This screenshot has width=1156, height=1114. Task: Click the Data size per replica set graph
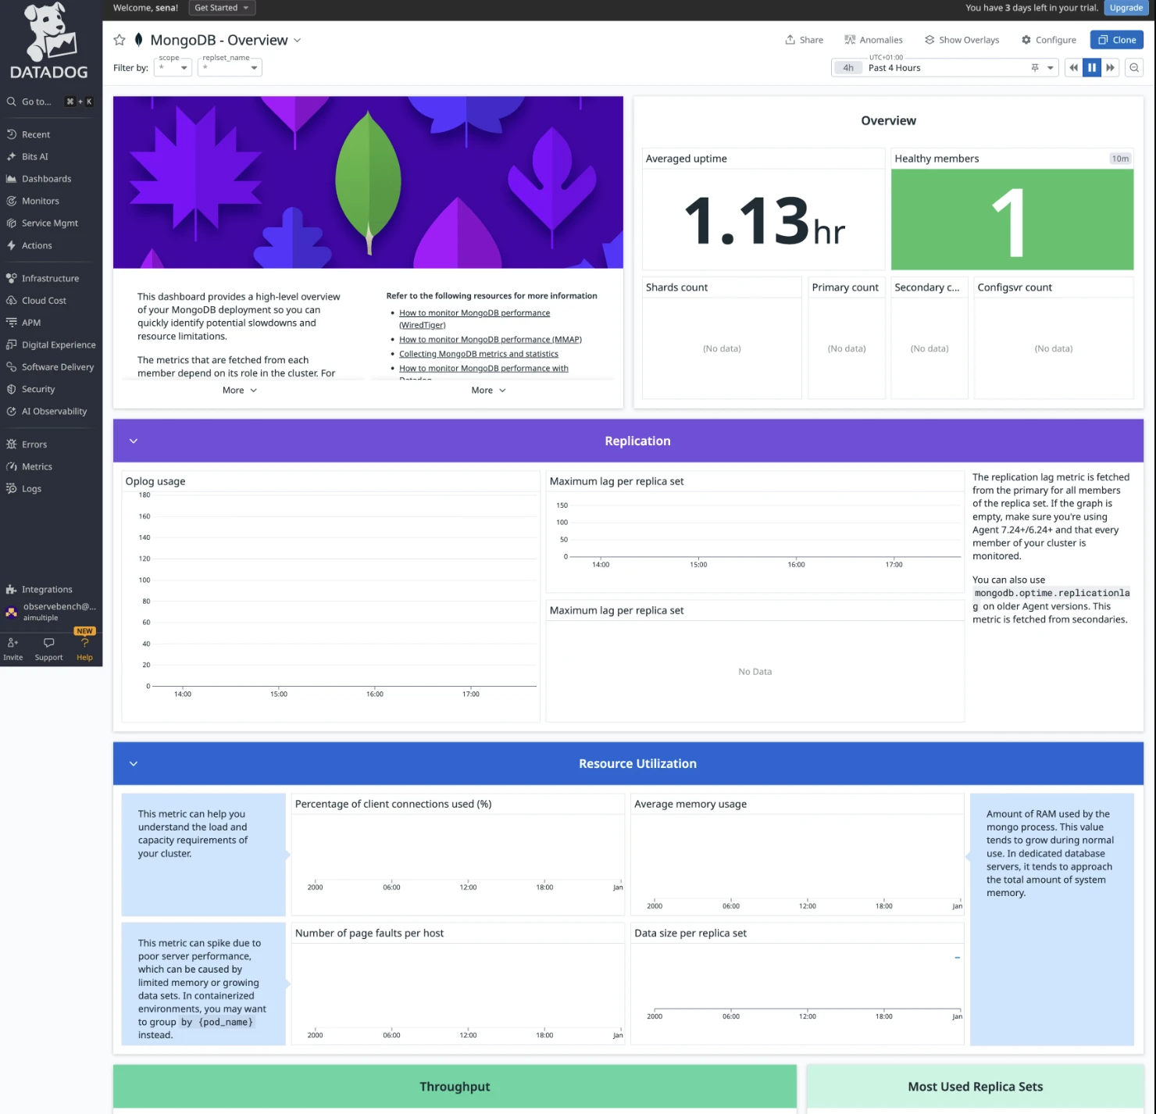click(x=797, y=984)
